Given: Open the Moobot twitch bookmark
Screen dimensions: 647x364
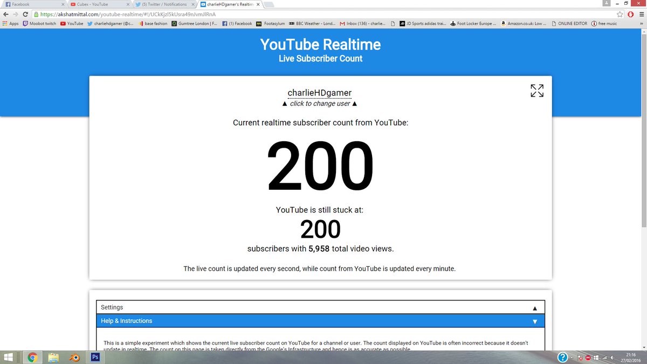Looking at the screenshot, I should (39, 24).
